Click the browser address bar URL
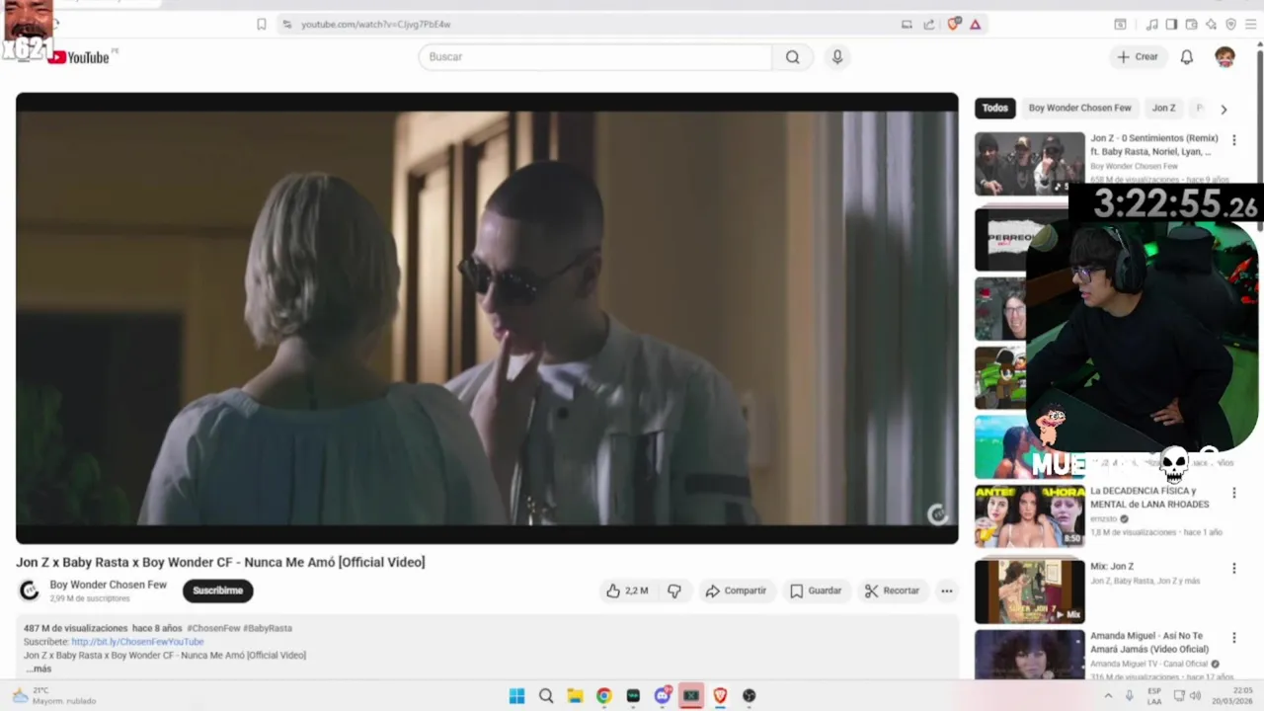This screenshot has height=711, width=1264. [375, 25]
